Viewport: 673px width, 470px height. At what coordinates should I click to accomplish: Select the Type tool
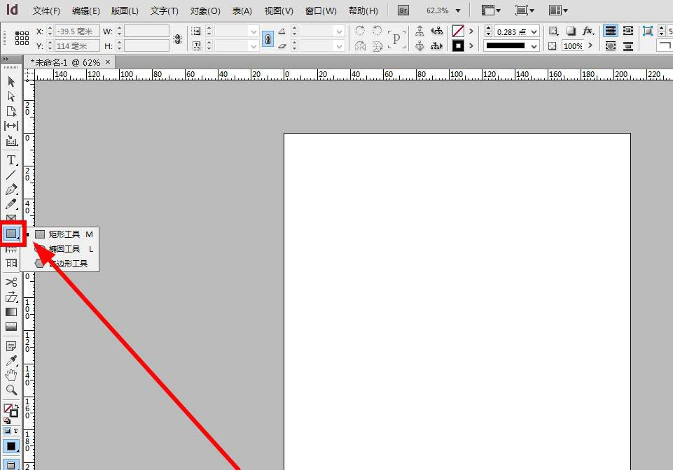pos(11,159)
